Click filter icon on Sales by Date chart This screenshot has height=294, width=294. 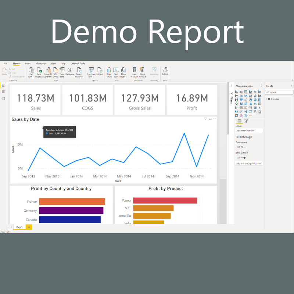tap(205, 119)
